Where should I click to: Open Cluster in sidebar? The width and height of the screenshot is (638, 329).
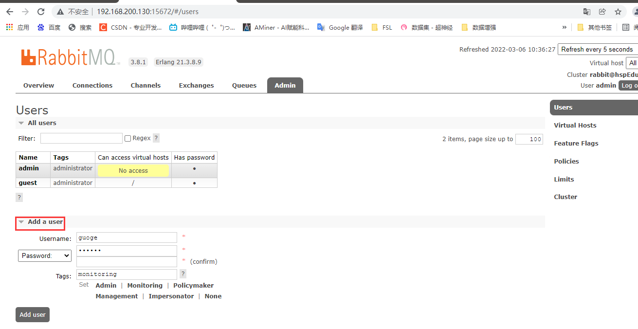pyautogui.click(x=565, y=197)
